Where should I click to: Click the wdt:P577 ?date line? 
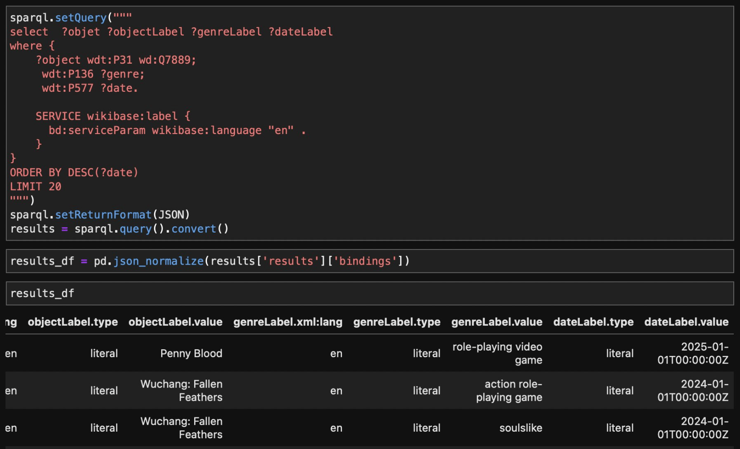coord(90,88)
